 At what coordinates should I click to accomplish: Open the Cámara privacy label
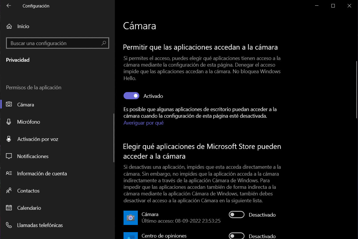click(26, 105)
